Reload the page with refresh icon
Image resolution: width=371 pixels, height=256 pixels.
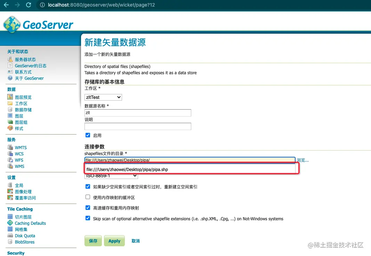(29, 5)
